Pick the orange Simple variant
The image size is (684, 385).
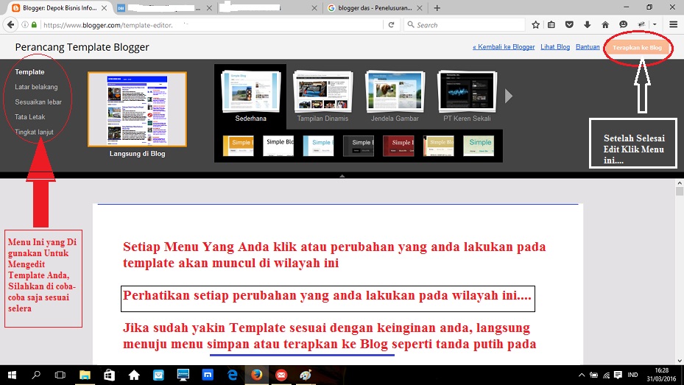point(238,146)
